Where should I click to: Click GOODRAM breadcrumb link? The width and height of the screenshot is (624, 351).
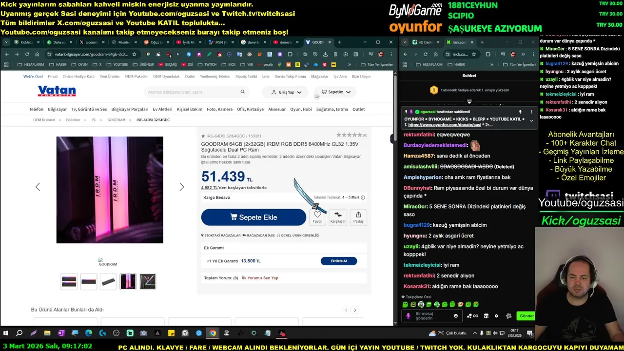point(117,120)
